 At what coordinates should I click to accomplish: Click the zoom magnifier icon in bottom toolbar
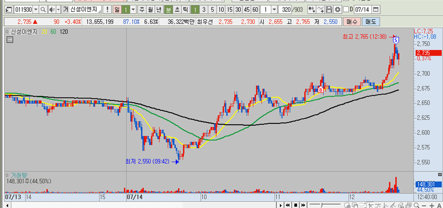point(417,205)
